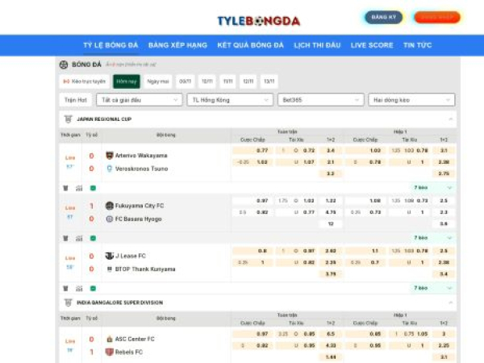Collapse the Japan Regional Cup section
Image resolution: width=484 pixels, height=363 pixels.
tap(450, 119)
